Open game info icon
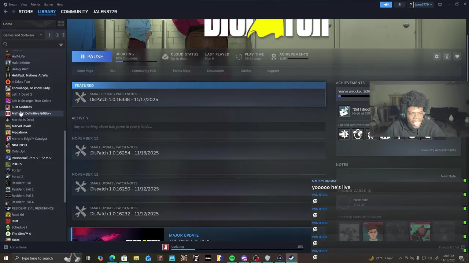Viewport: 469px width, 263px height. tap(447, 57)
